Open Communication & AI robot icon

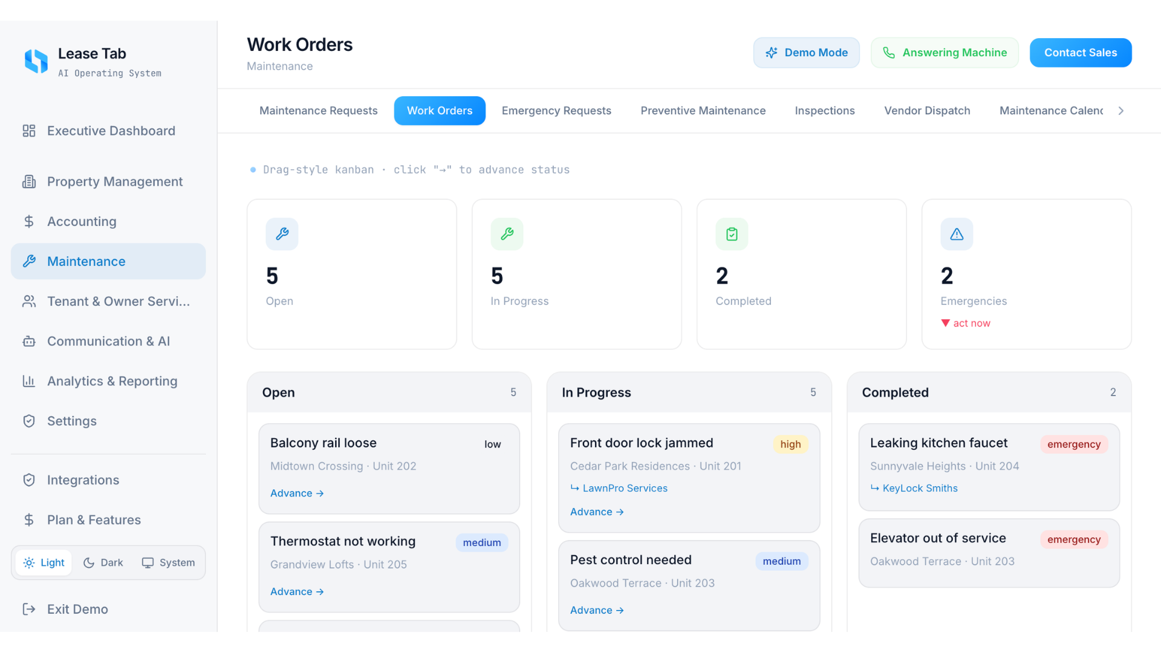[29, 341]
